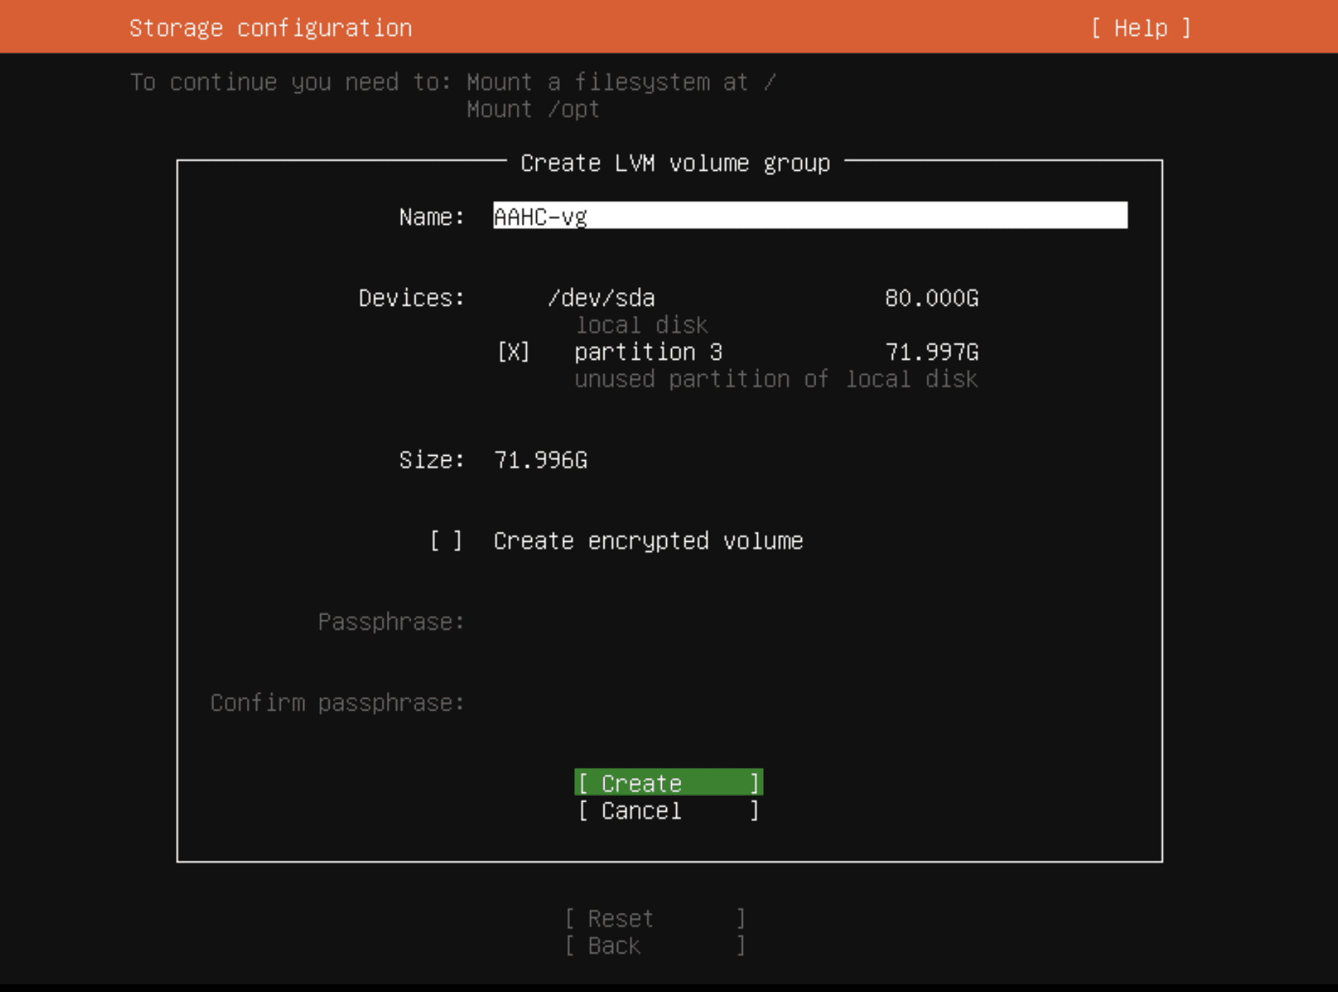The width and height of the screenshot is (1338, 992).
Task: Click the Name field containing AAHC-vg
Action: [x=809, y=216]
